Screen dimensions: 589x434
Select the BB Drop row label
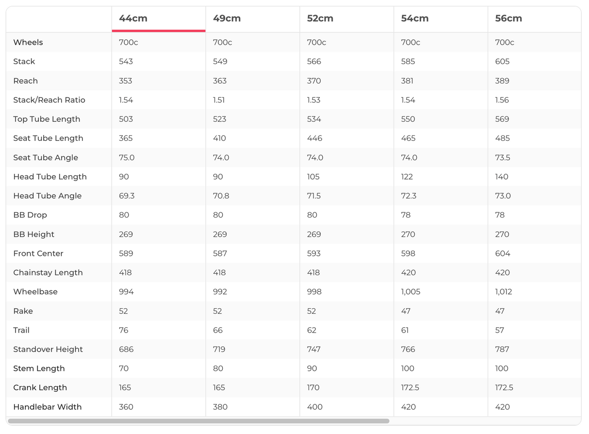[x=30, y=215]
